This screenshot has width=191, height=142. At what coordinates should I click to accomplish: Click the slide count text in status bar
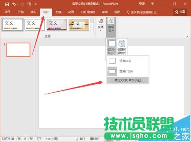click(17, 139)
